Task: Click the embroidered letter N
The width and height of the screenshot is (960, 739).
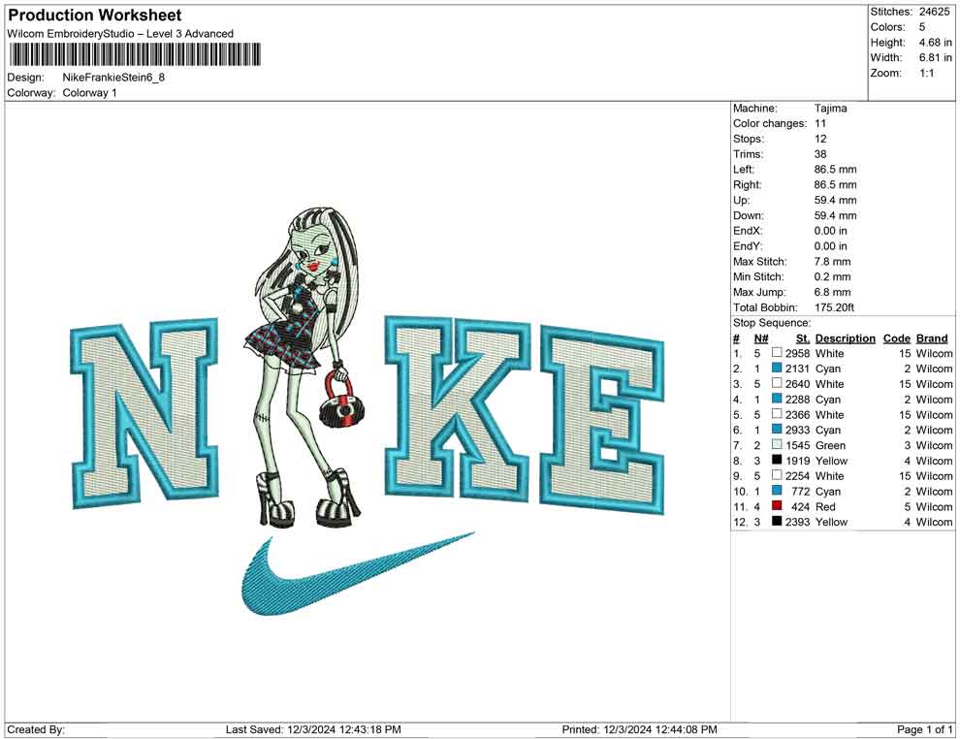Action: [145, 413]
